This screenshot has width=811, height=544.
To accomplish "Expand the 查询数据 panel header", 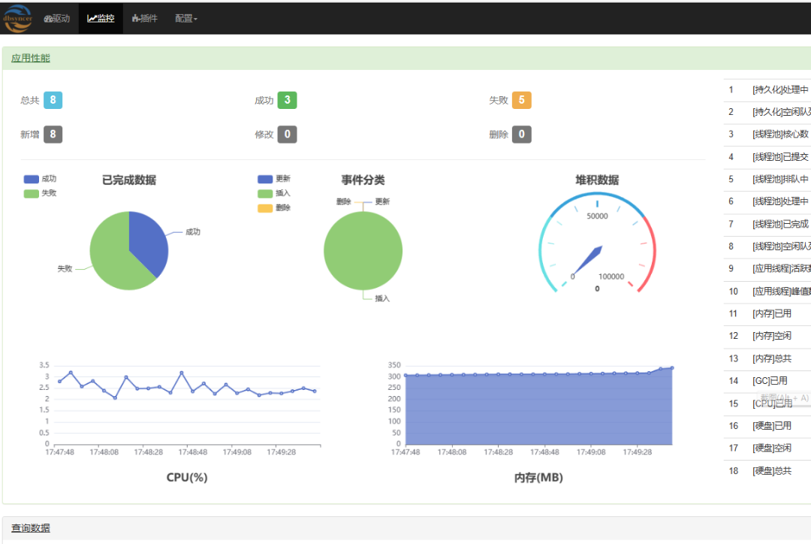I will (31, 528).
